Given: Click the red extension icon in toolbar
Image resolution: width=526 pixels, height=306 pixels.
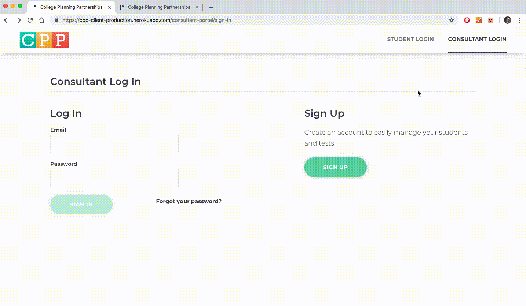Looking at the screenshot, I should pyautogui.click(x=467, y=20).
